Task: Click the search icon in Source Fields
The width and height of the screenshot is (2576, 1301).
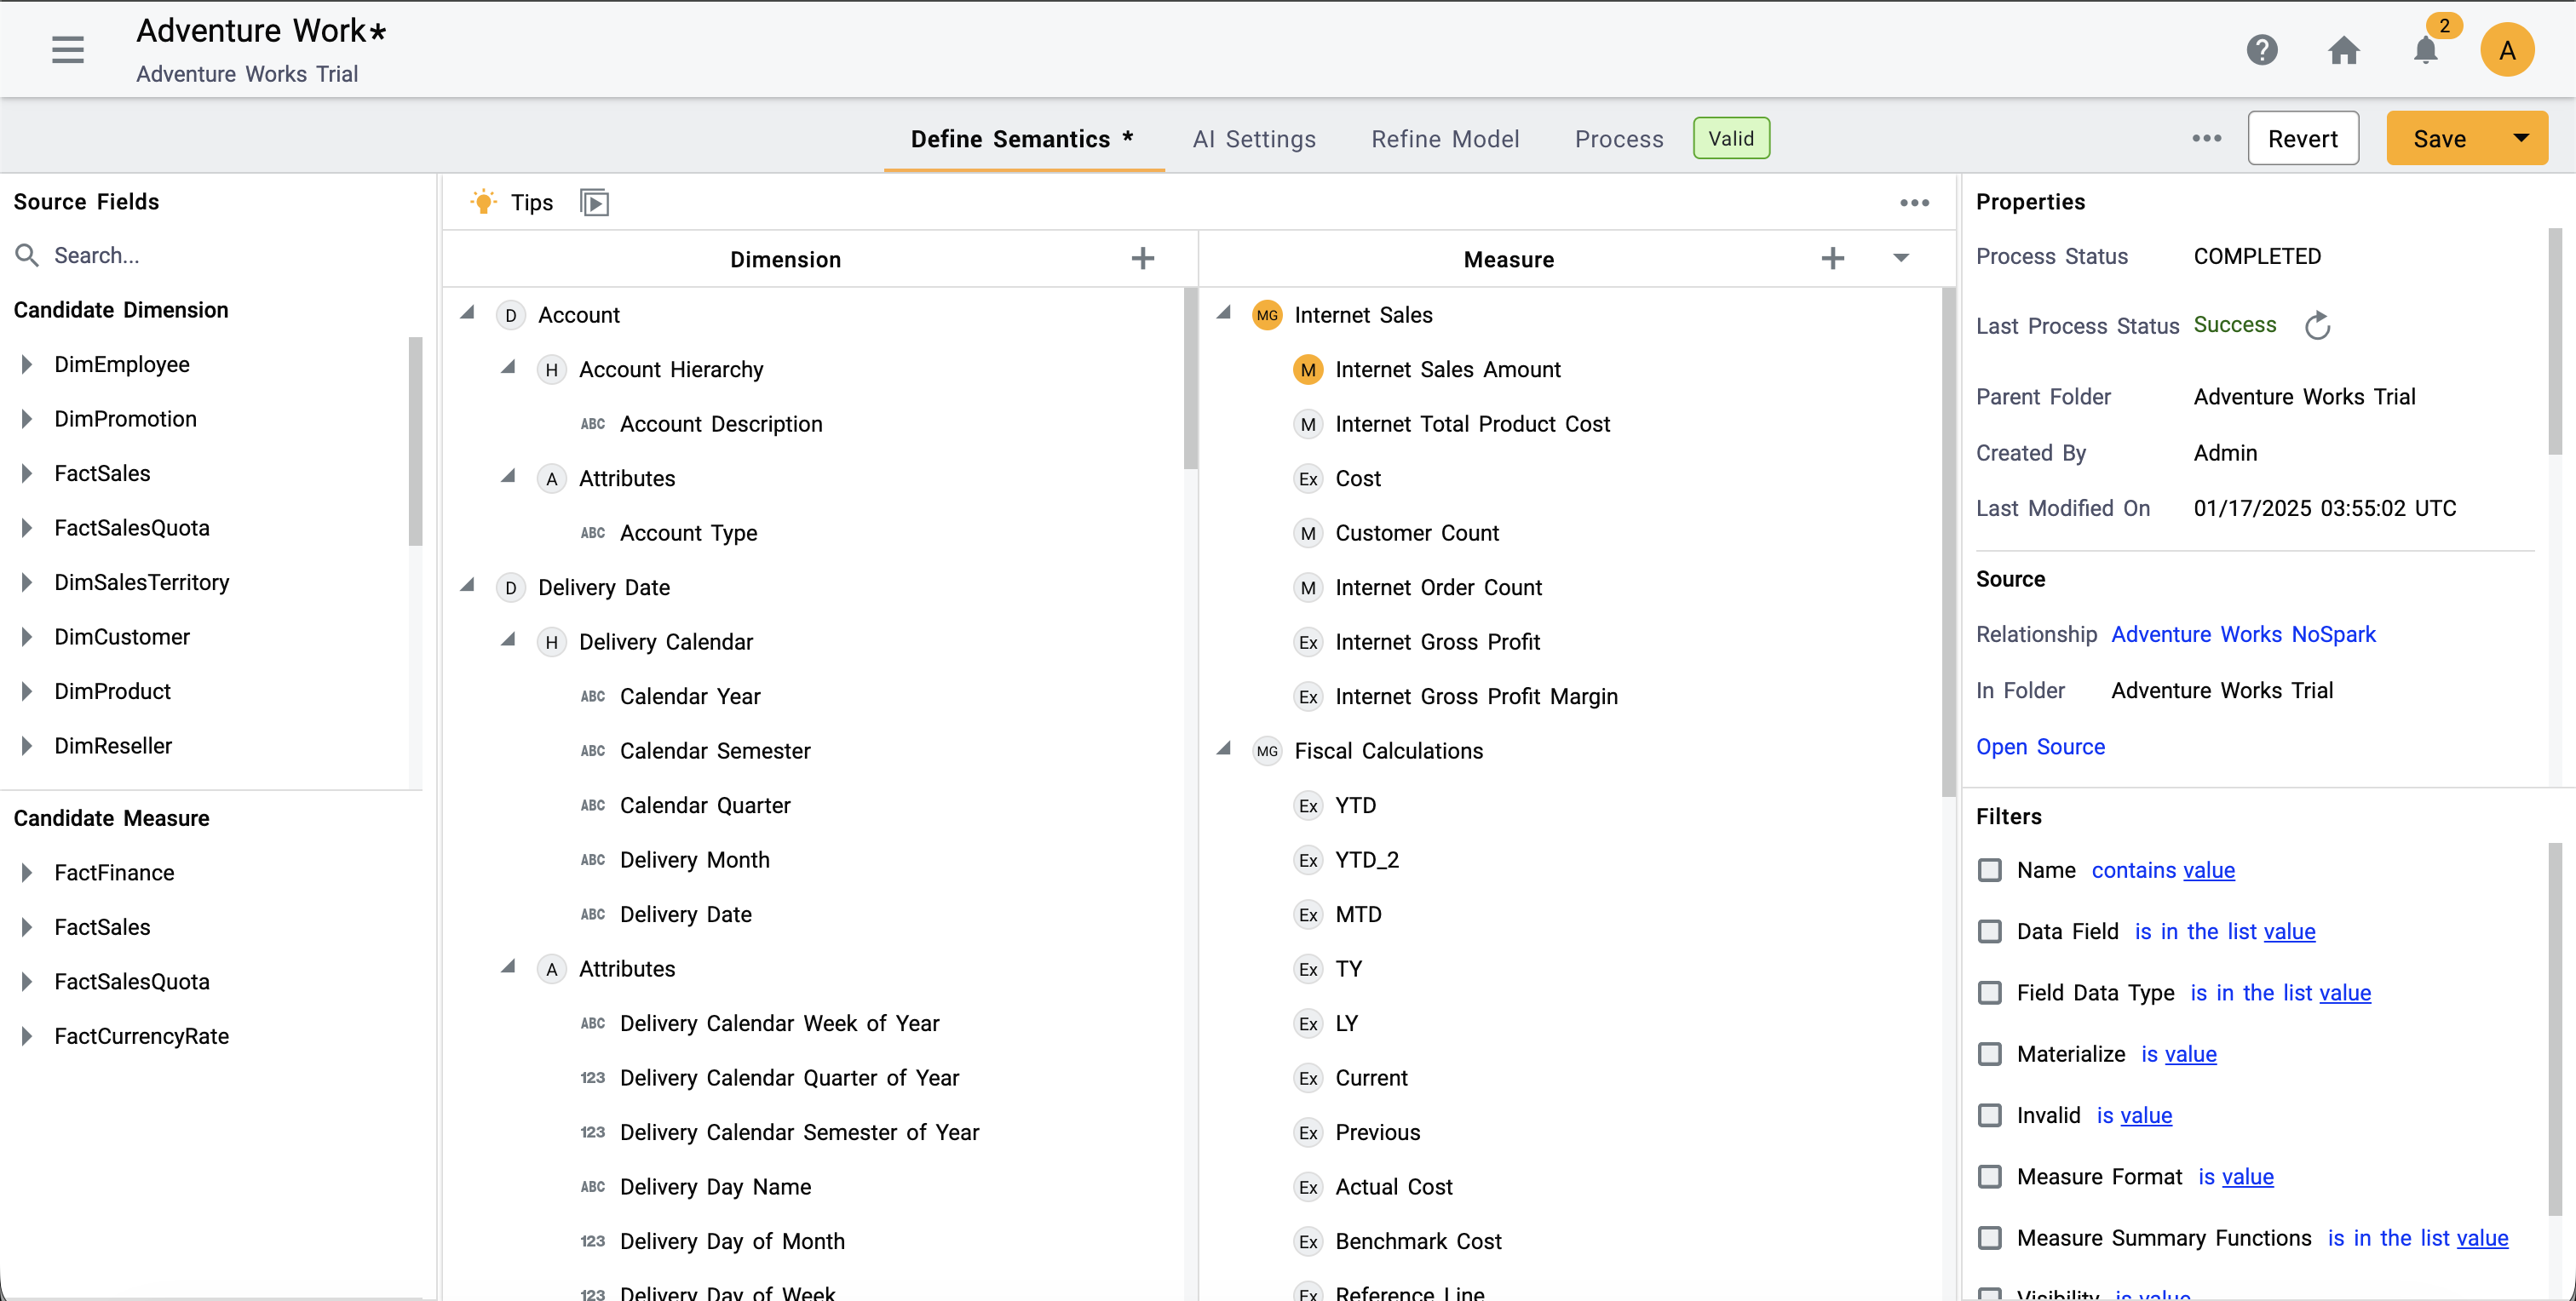Action: click(x=27, y=255)
